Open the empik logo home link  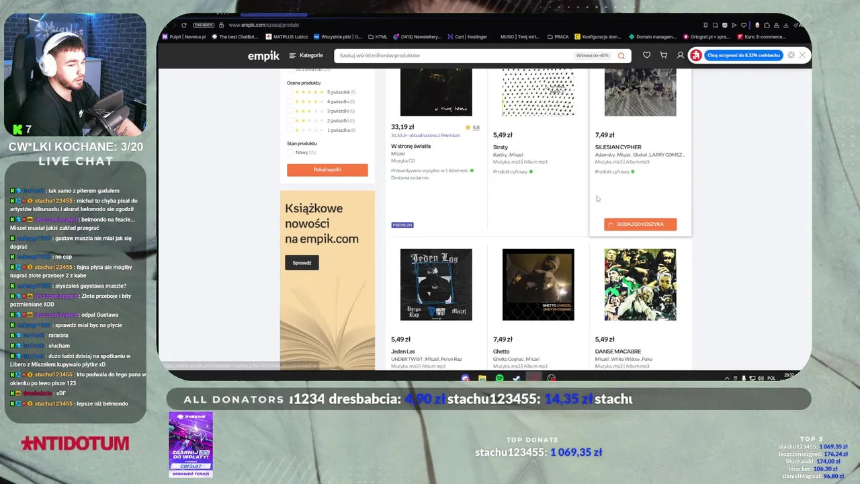(x=263, y=56)
